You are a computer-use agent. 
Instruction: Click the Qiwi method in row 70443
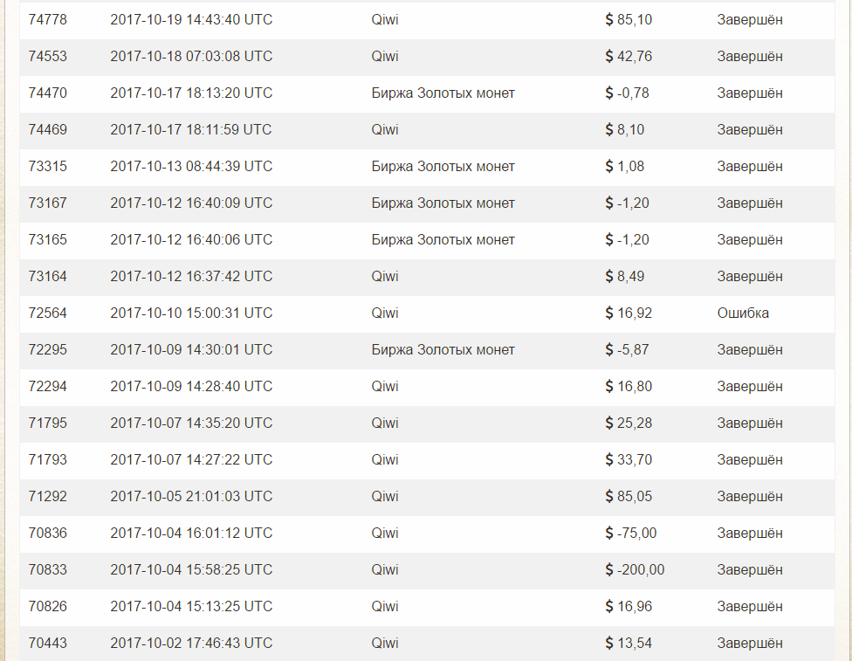[x=384, y=643]
